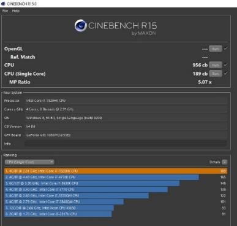
Task: Run the OpenGL benchmark
Action: 216,49
